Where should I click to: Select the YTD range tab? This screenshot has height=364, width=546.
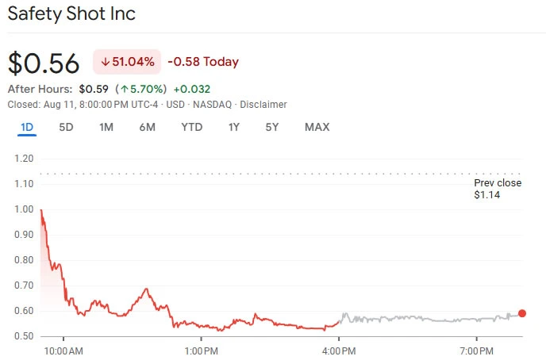(191, 128)
